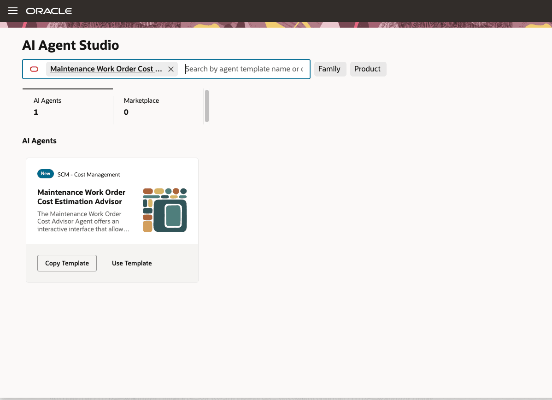Image resolution: width=552 pixels, height=400 pixels.
Task: Click the red Oracle icon in search box
Action: click(34, 69)
